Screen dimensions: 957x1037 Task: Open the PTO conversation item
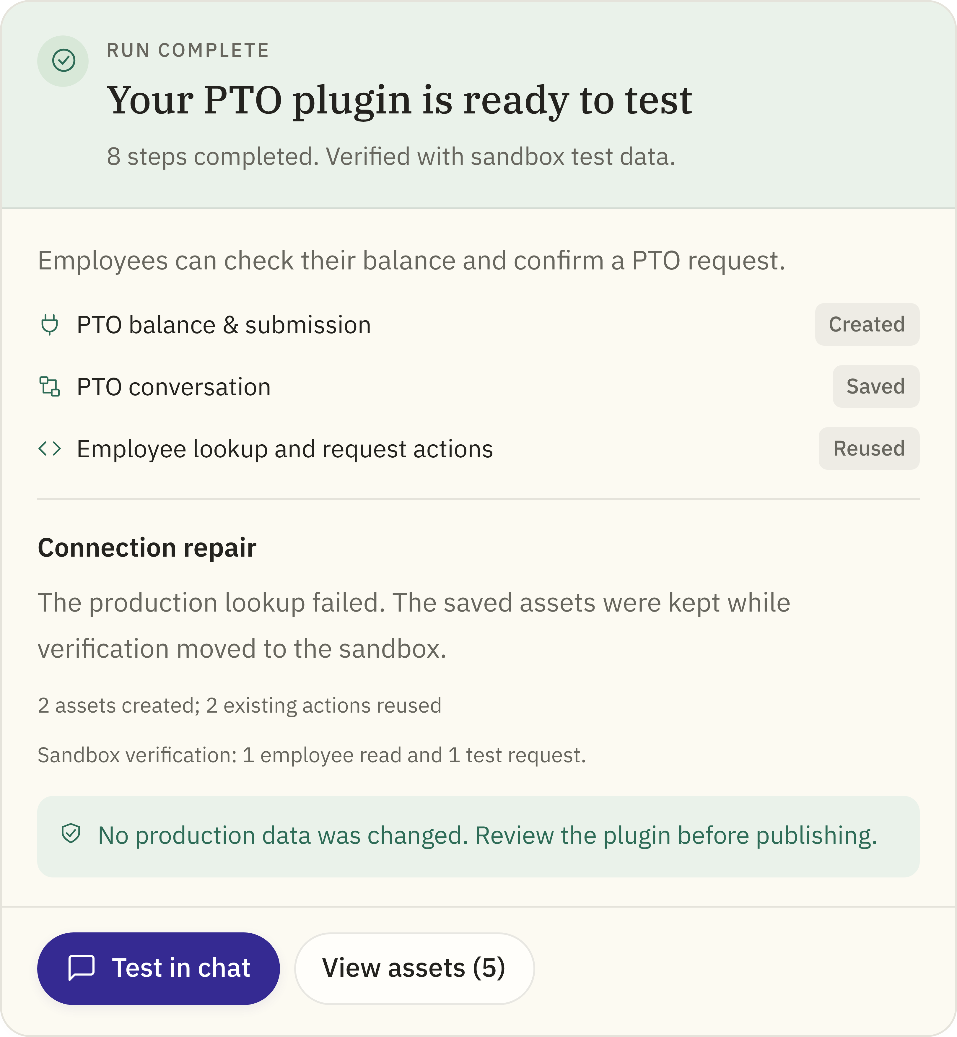[173, 387]
